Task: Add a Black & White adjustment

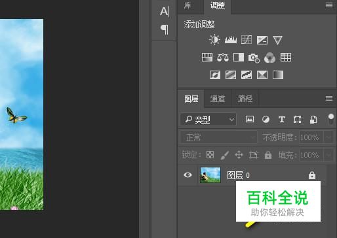Action: pos(239,58)
